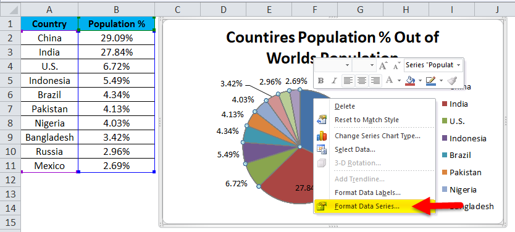Viewport: 515px width, 232px height.
Task: Apply center text alignment in mini toolbar
Action: click(362, 80)
